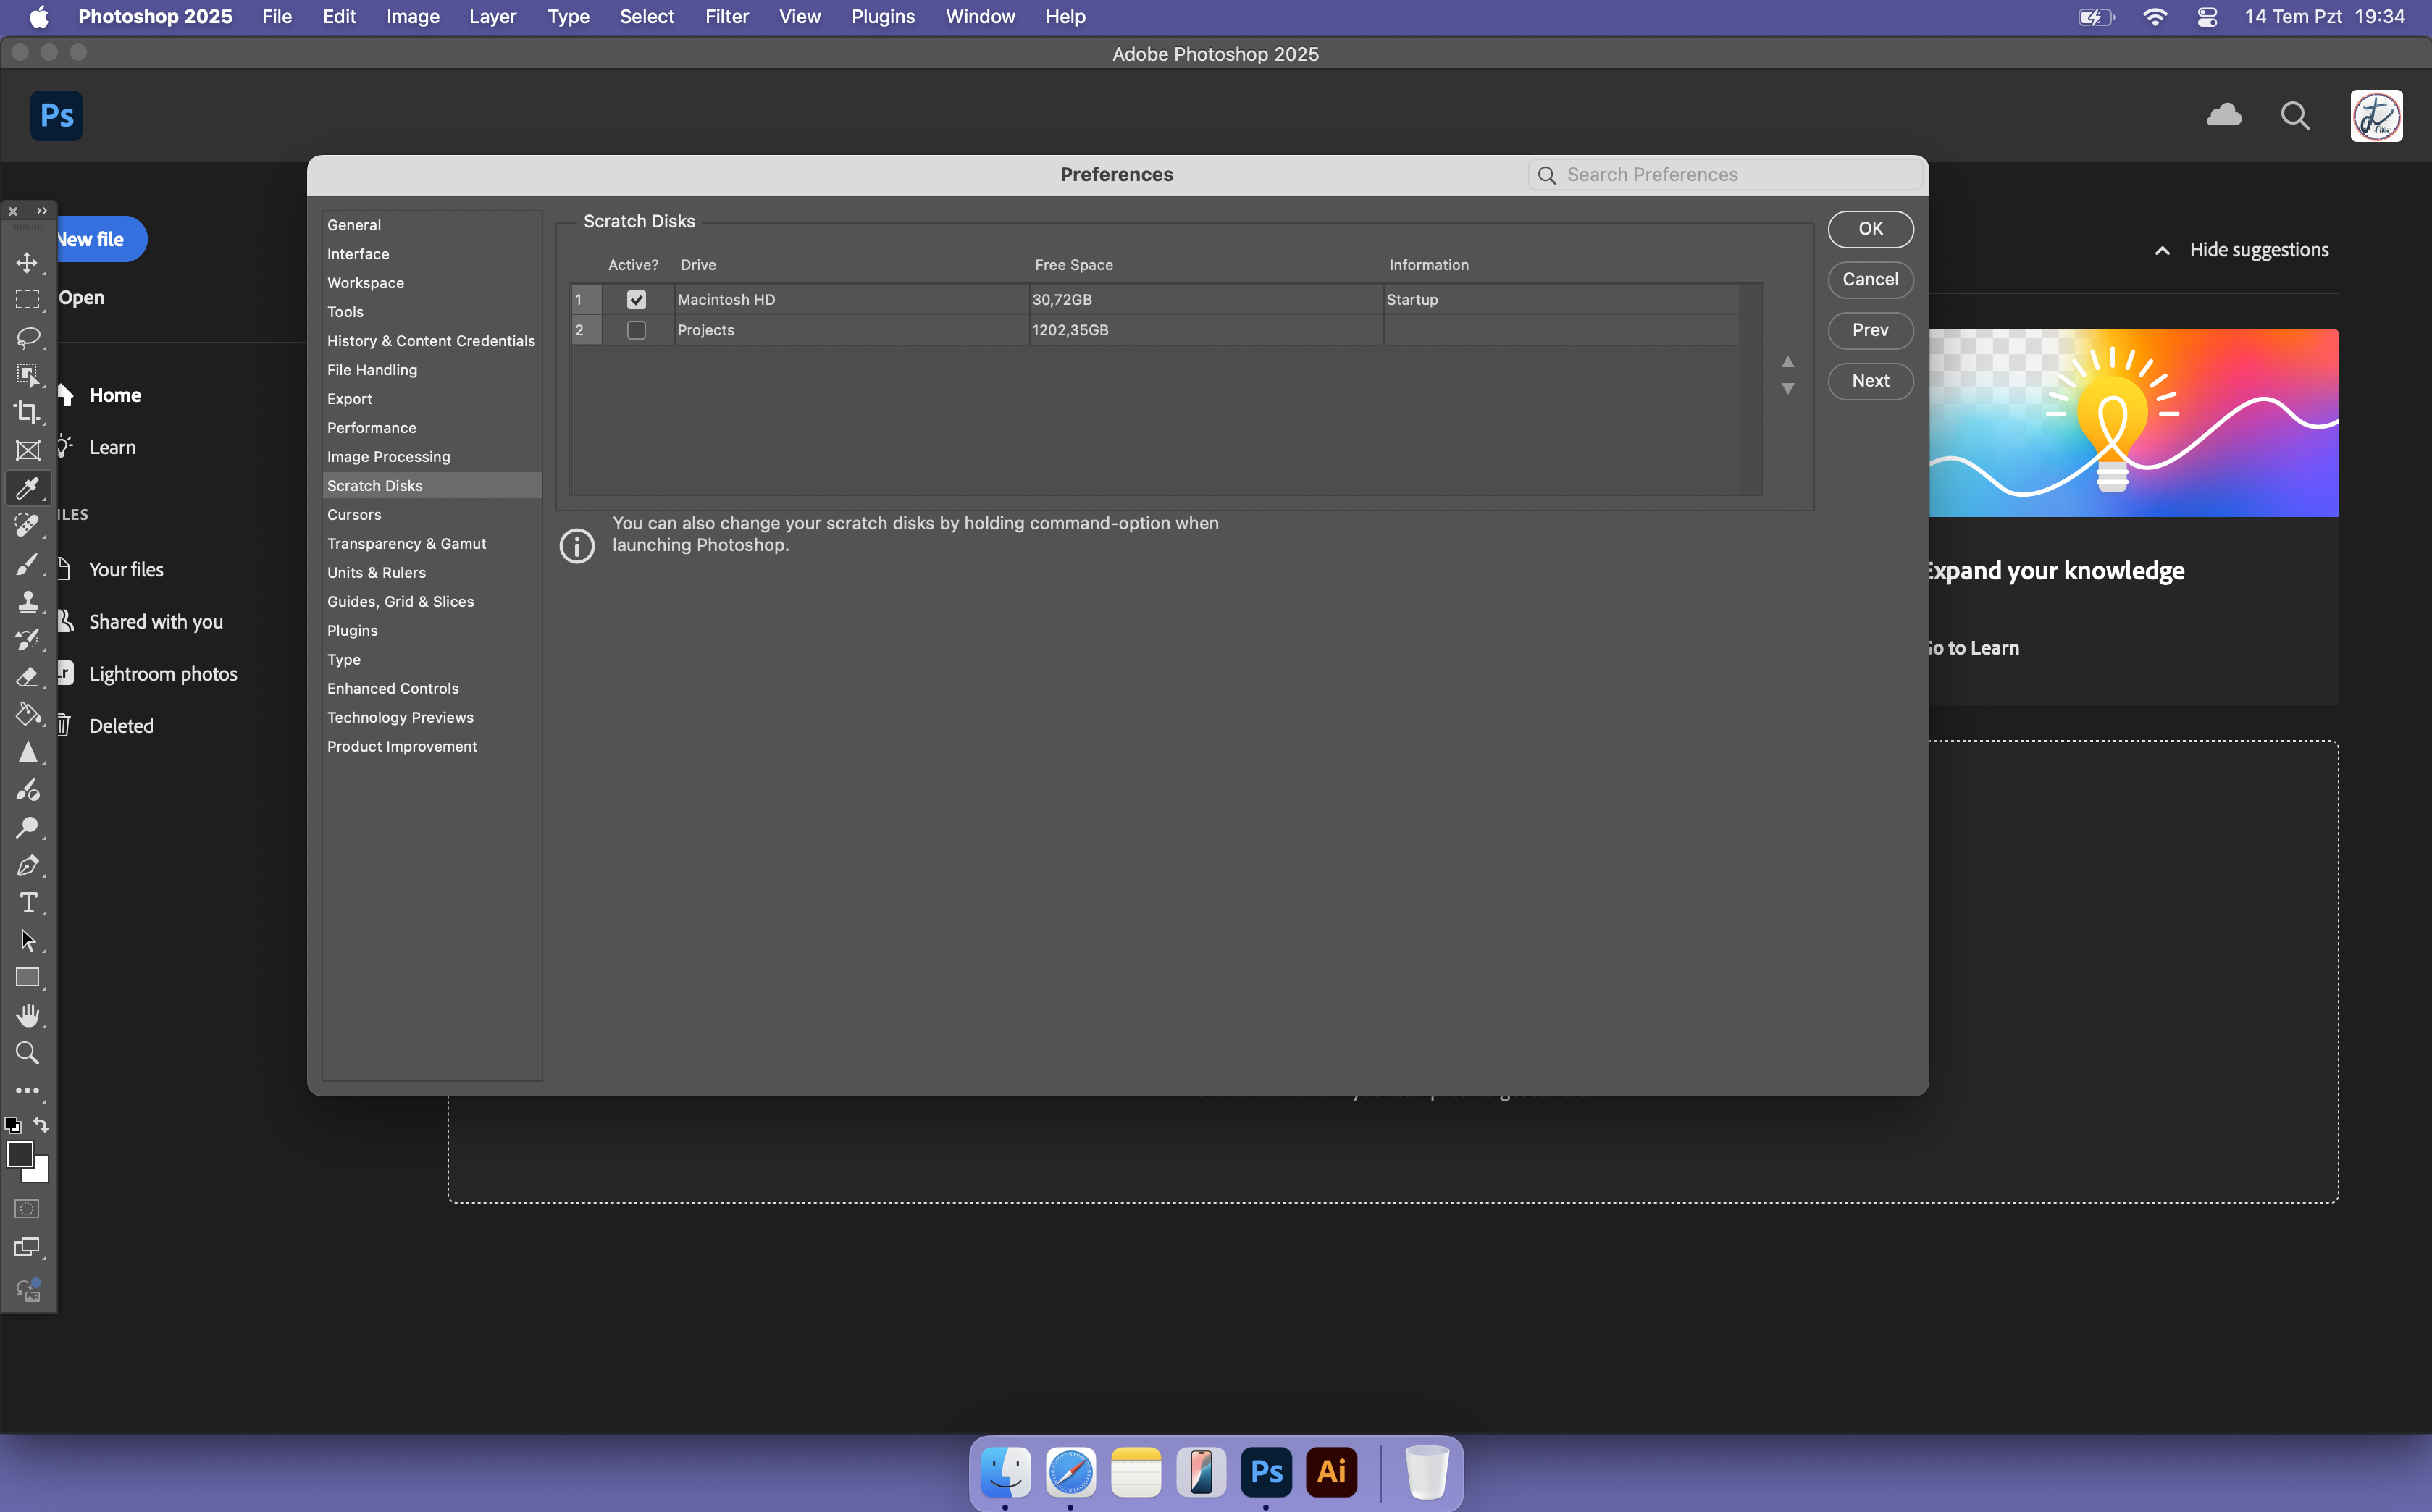Open the Performance preferences category
This screenshot has width=2432, height=1512.
(432, 428)
